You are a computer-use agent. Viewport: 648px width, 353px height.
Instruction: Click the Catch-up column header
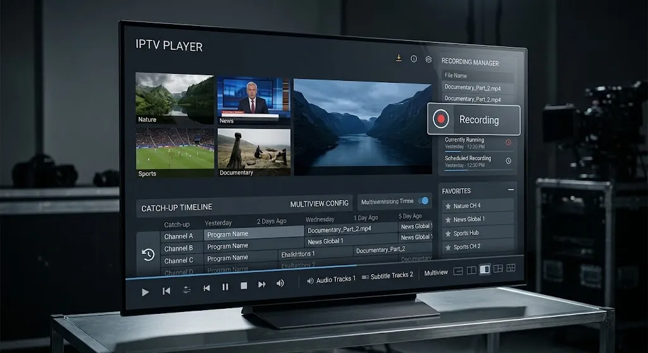point(177,225)
